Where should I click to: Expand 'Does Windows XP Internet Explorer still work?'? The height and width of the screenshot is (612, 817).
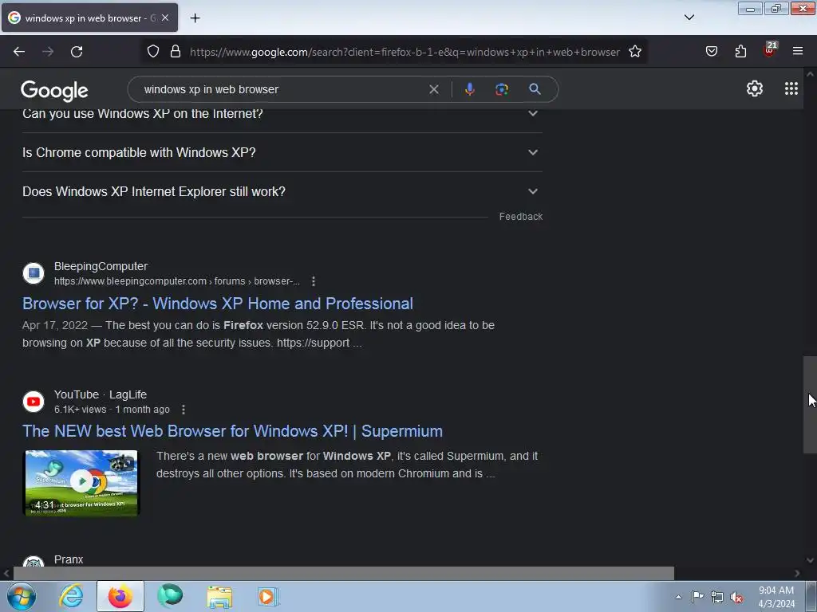[x=282, y=191]
